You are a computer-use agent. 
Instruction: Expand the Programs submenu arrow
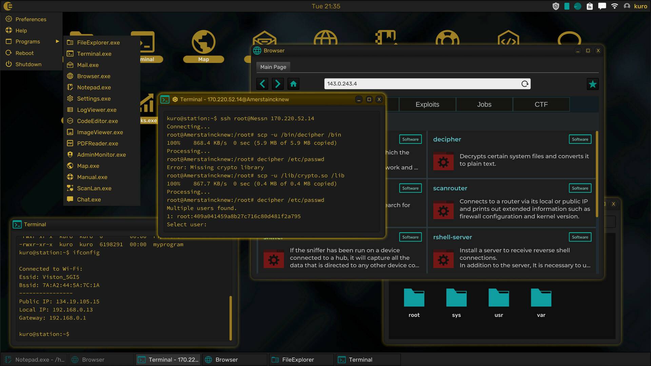tap(57, 41)
